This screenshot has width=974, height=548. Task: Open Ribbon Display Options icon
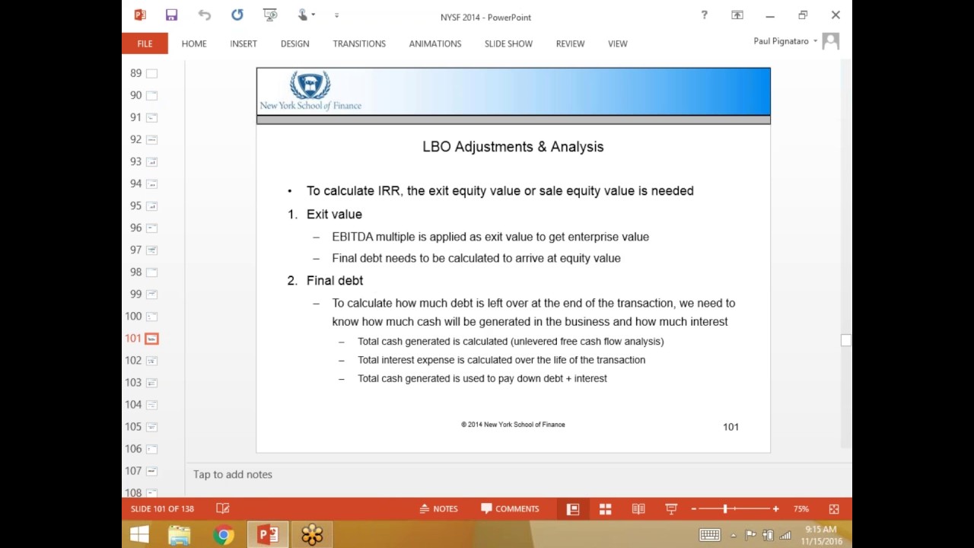[x=737, y=15]
